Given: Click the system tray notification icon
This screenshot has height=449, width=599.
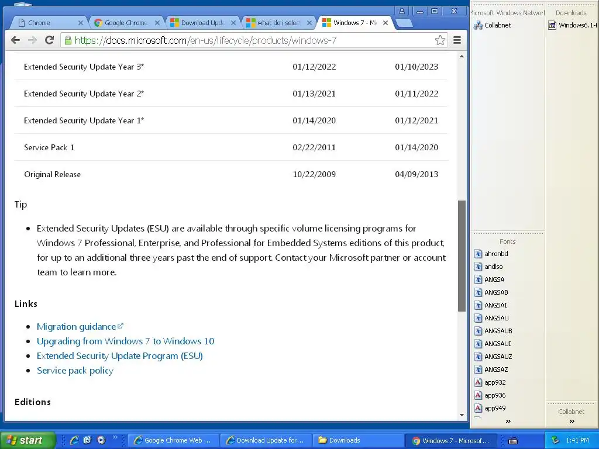Looking at the screenshot, I should tap(555, 441).
